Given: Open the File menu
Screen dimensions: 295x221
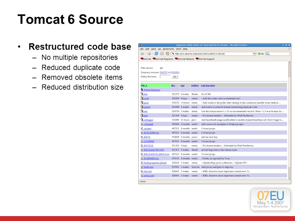Looking at the screenshot, I should click(142, 49).
